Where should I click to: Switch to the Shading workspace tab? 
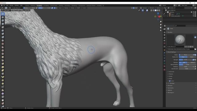coord(61,6)
